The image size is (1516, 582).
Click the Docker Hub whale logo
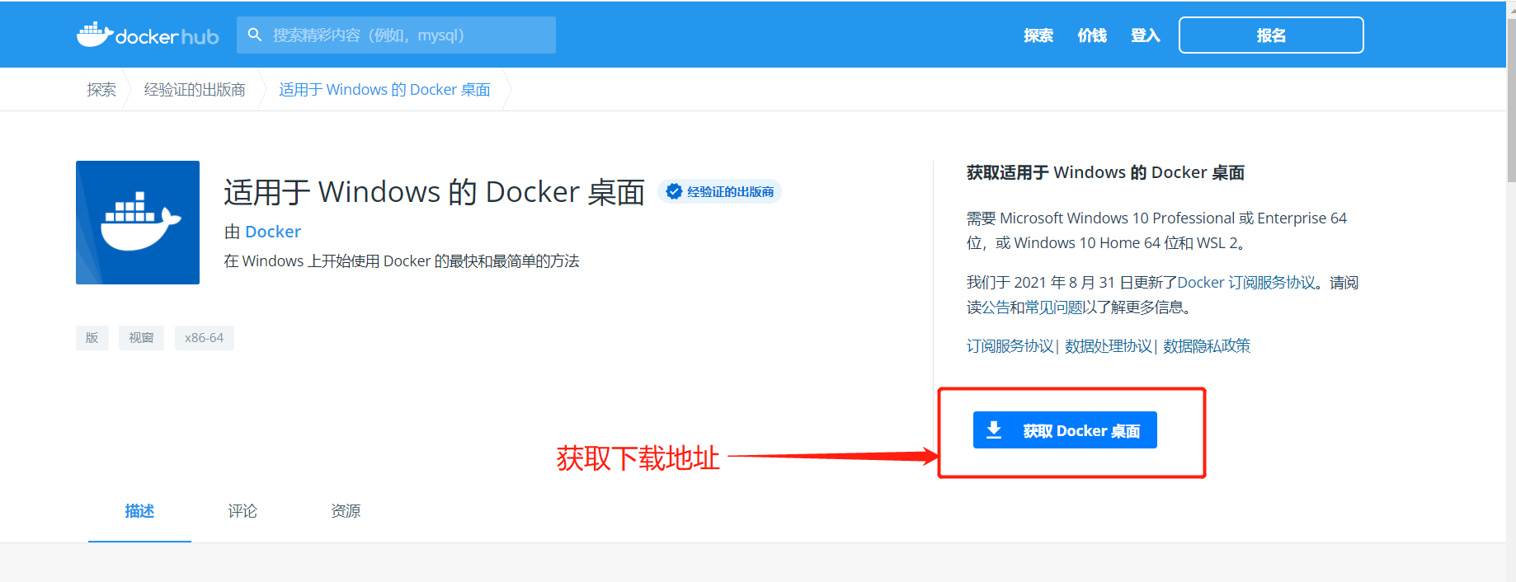click(x=147, y=35)
